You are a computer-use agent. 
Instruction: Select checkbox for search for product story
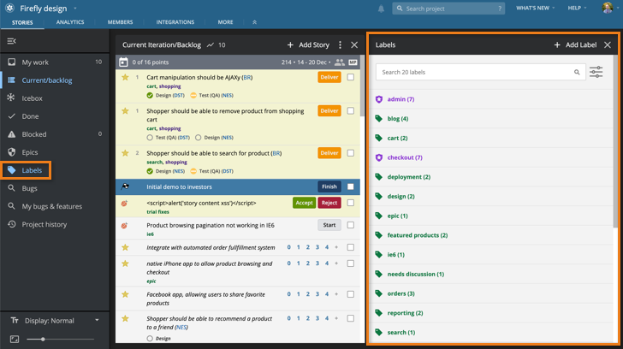[x=351, y=153]
